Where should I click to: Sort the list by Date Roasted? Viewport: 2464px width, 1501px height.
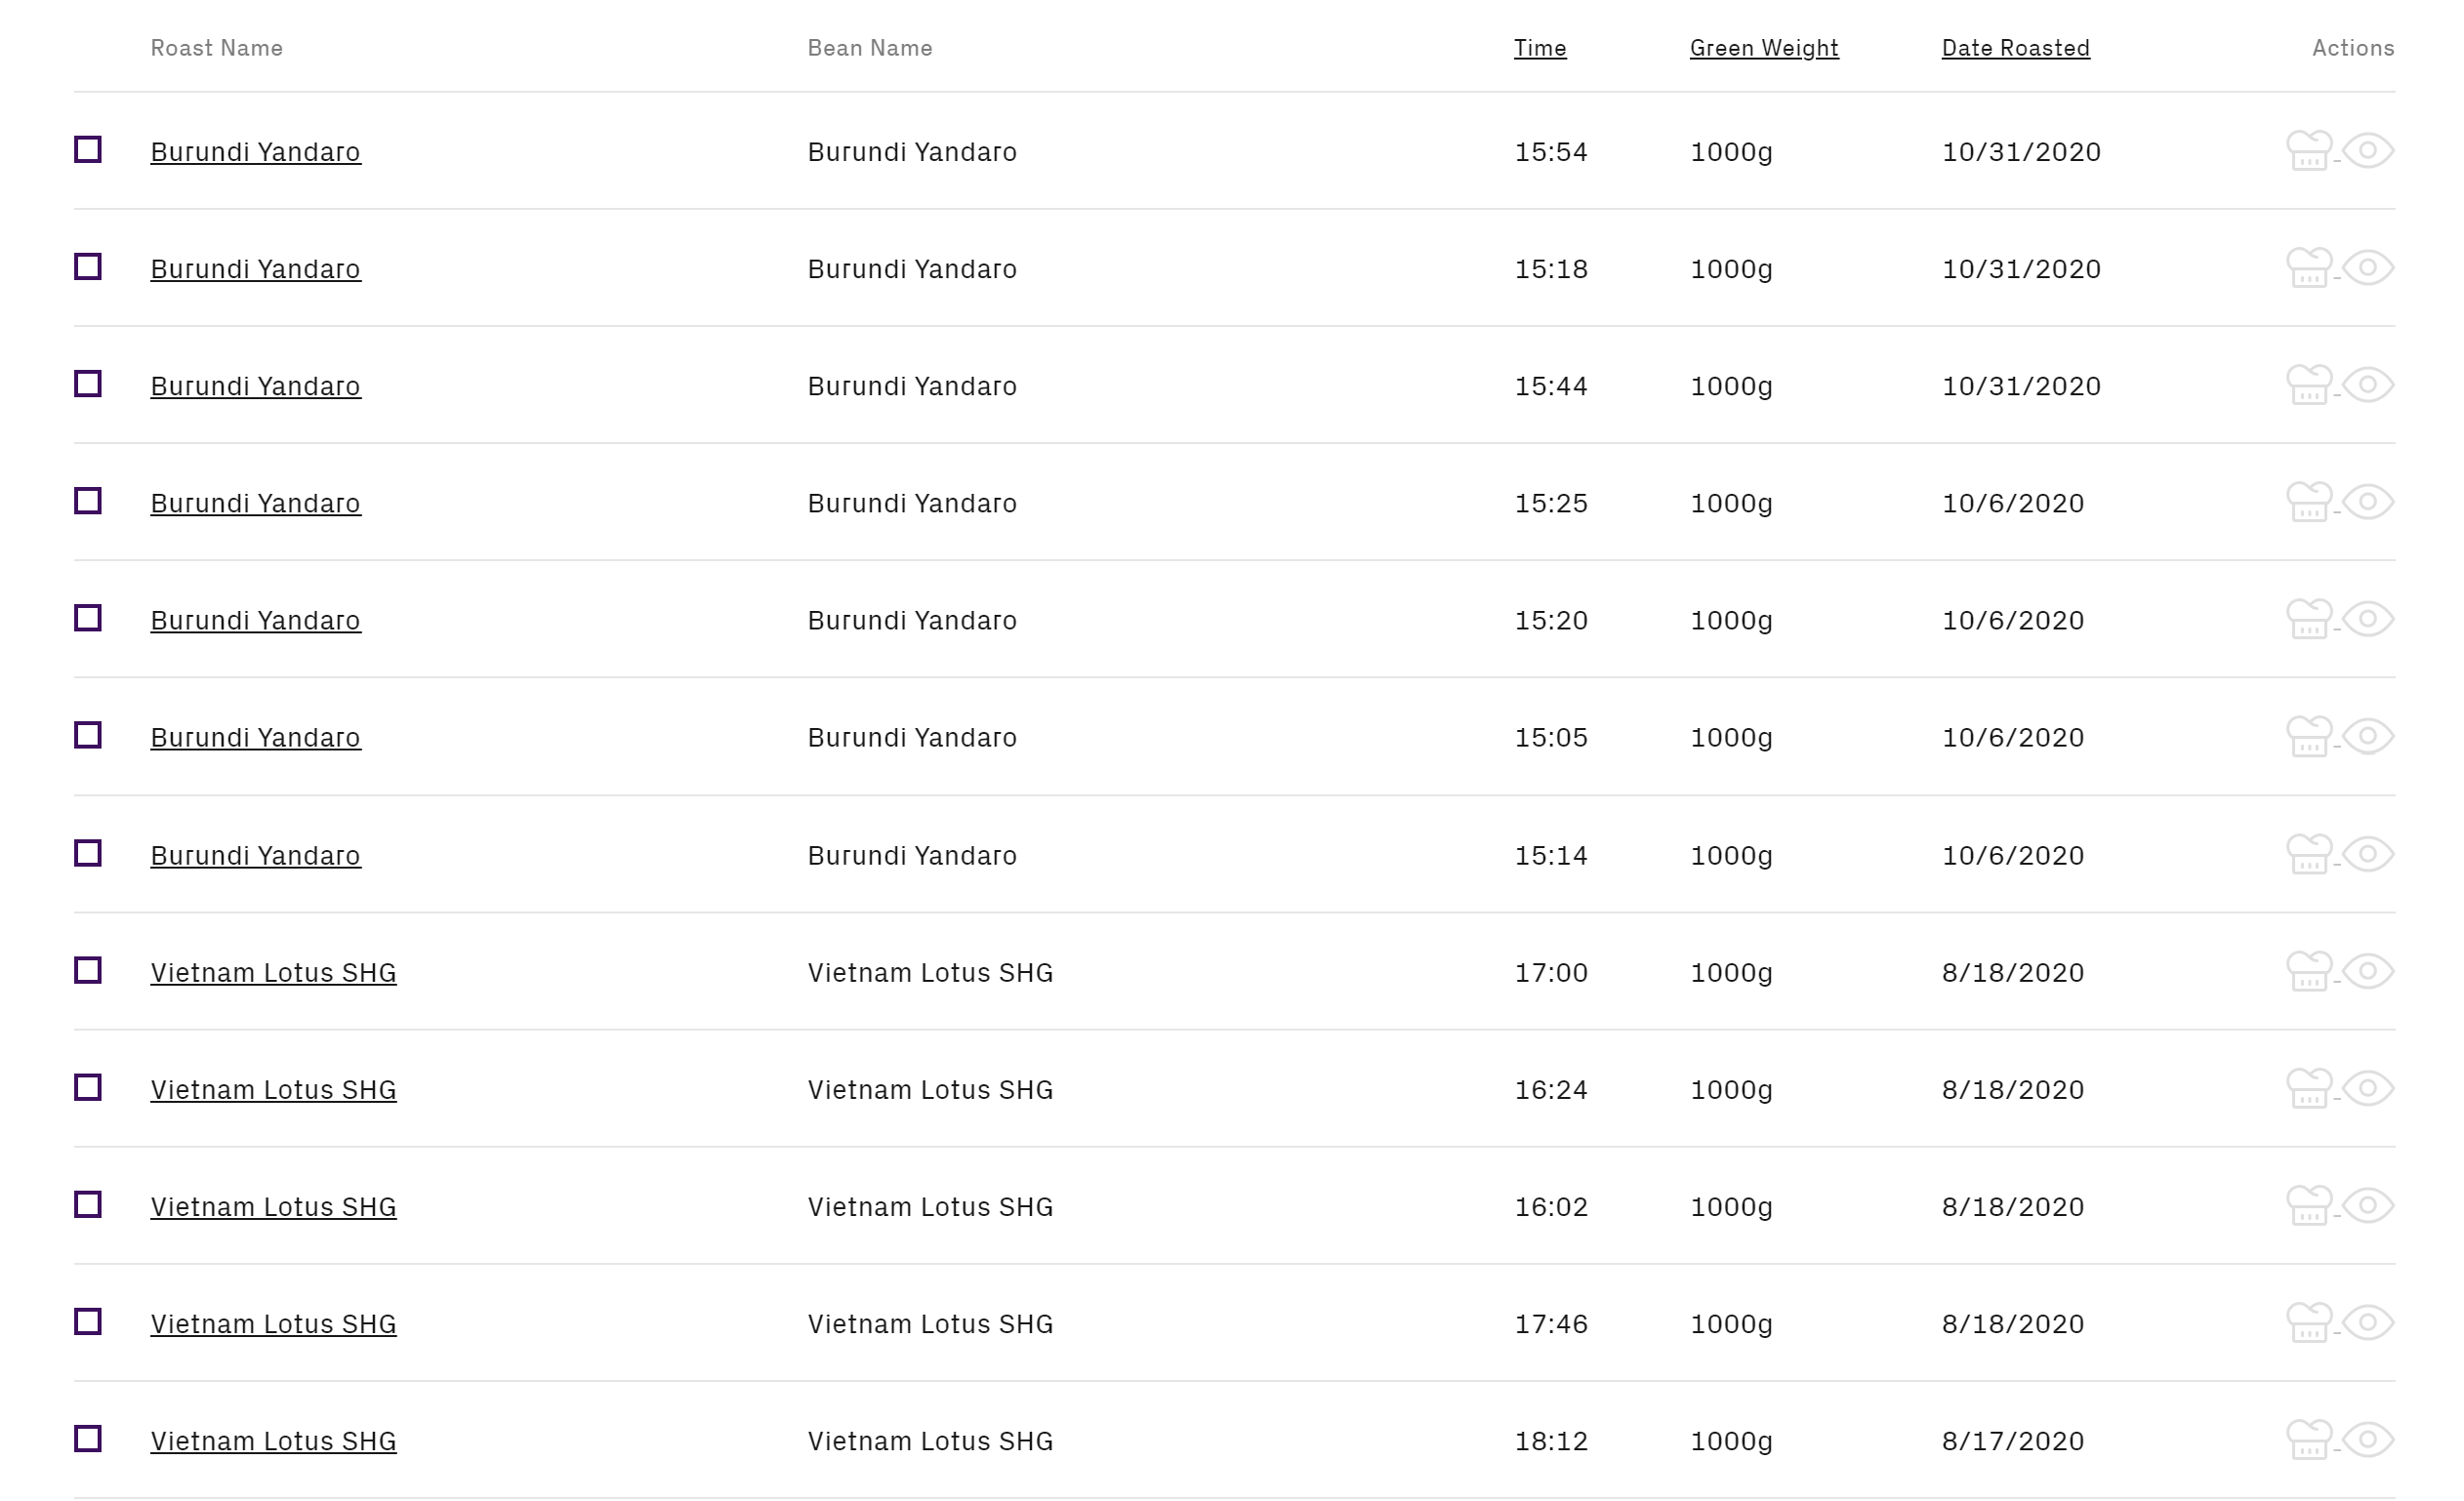tap(2016, 48)
